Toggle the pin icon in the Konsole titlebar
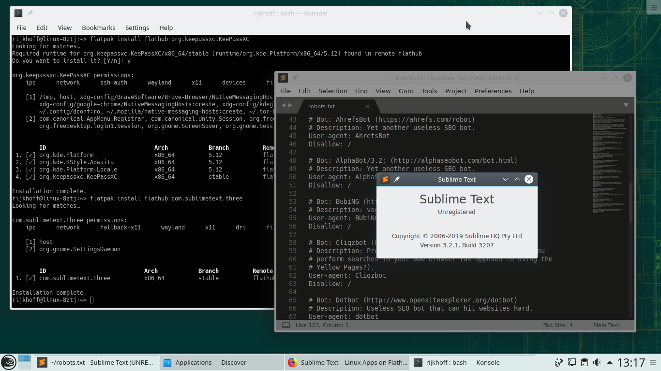The width and height of the screenshot is (661, 371). pyautogui.click(x=30, y=13)
